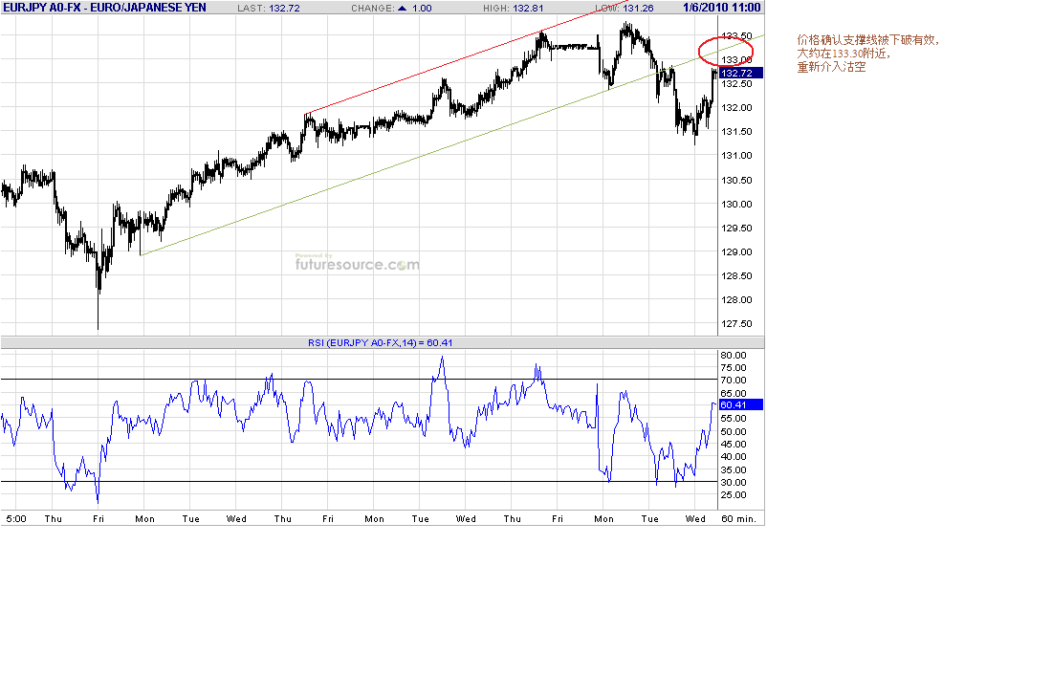Click the annotation line 重新介入沽空
Image resolution: width=1052 pixels, height=676 pixels.
[831, 67]
